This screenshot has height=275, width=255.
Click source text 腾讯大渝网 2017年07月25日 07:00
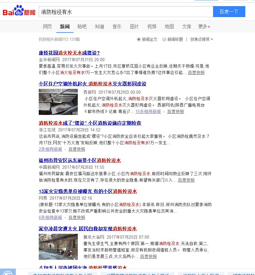(116, 237)
